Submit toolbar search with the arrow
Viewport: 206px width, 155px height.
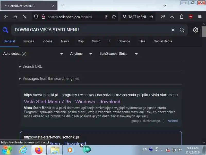point(151,17)
